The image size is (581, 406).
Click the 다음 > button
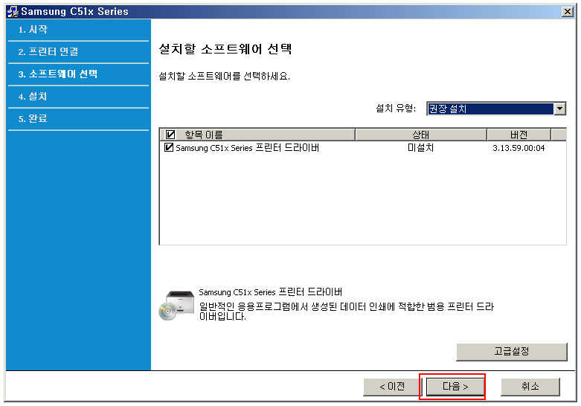(x=455, y=387)
